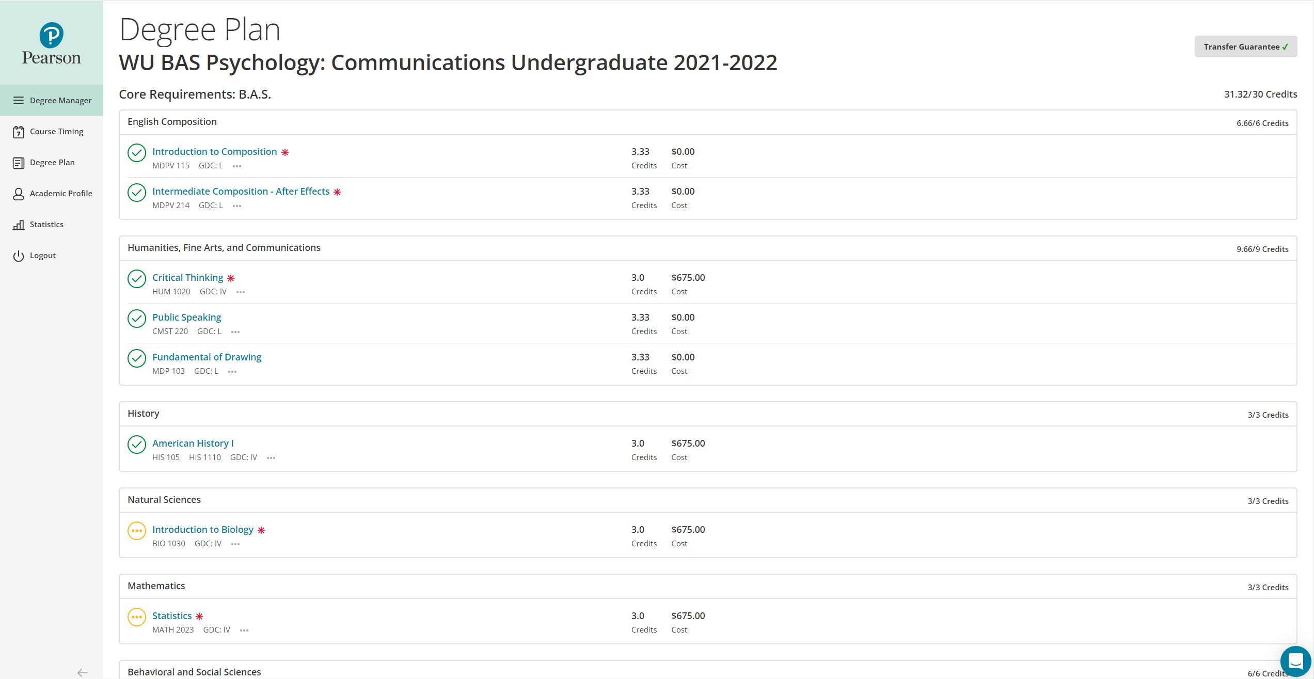Expand more options for MDPV 115
The height and width of the screenshot is (679, 1314).
pos(237,166)
